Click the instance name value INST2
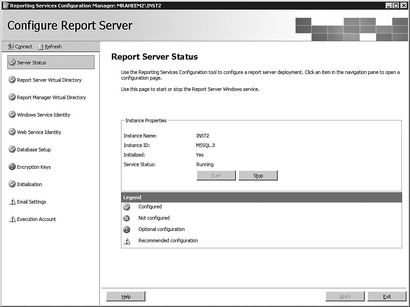Image resolution: width=410 pixels, height=307 pixels. click(203, 136)
